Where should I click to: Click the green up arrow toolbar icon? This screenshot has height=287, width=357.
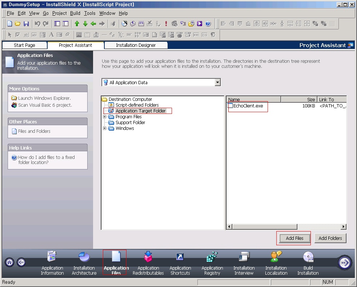77,24
